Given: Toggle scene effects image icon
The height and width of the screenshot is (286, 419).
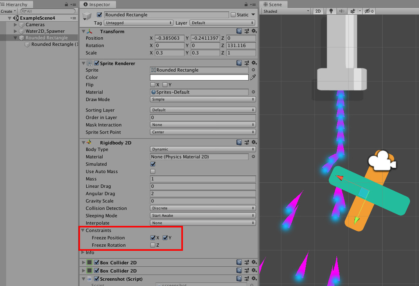Looking at the screenshot, I should click(353, 11).
